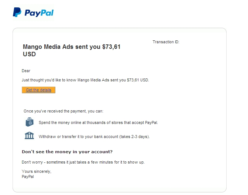Click the Once you've received the payment text
The image size is (248, 195).
click(x=63, y=111)
